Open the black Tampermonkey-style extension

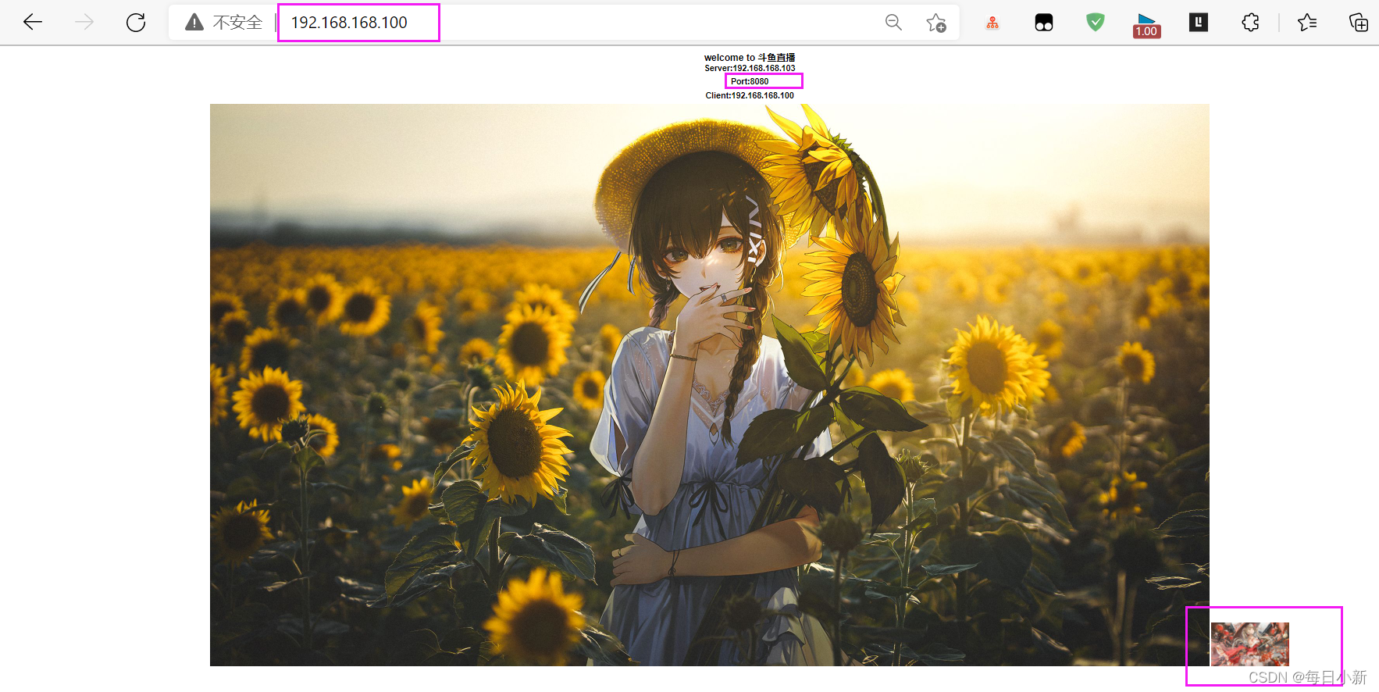(1044, 23)
